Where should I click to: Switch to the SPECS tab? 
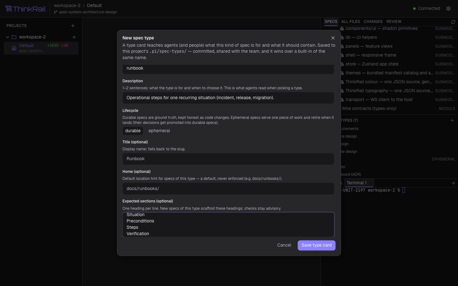331,22
